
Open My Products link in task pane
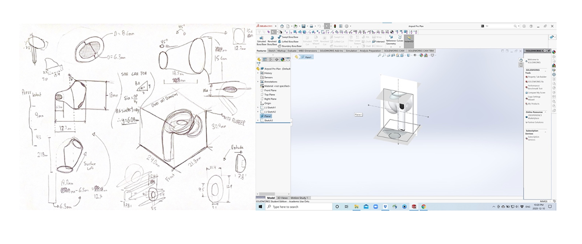coord(533,104)
